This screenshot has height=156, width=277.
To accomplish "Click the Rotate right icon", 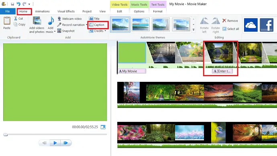I will coord(216,21).
